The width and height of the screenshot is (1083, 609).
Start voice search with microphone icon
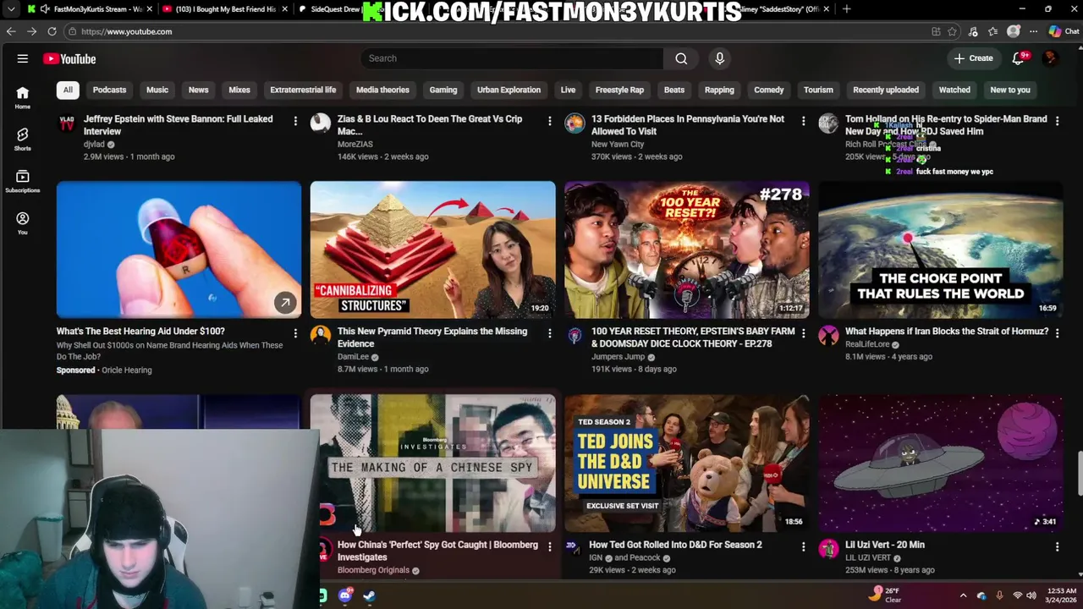coord(719,58)
